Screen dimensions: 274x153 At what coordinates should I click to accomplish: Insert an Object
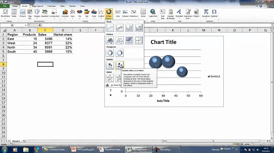[196, 14]
